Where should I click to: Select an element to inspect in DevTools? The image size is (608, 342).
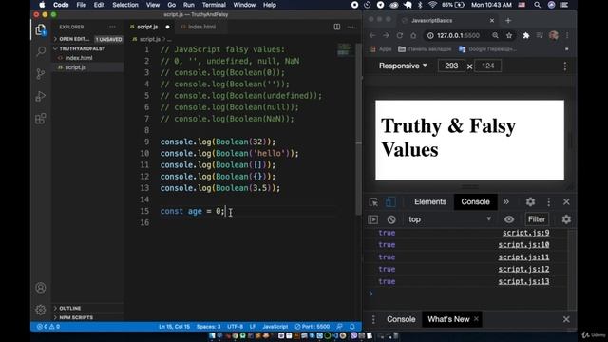tap(373, 202)
